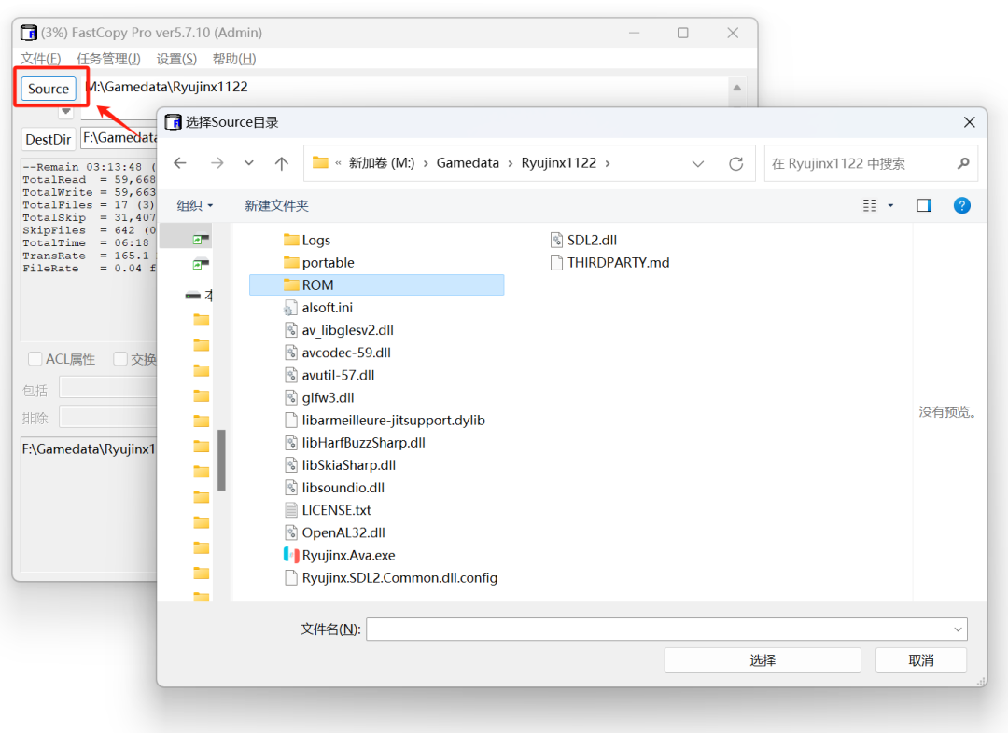Go forward in the Source folder dialog

pos(217,163)
